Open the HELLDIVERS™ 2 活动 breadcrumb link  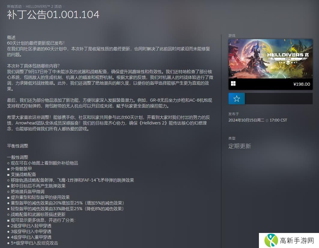[x=44, y=6]
